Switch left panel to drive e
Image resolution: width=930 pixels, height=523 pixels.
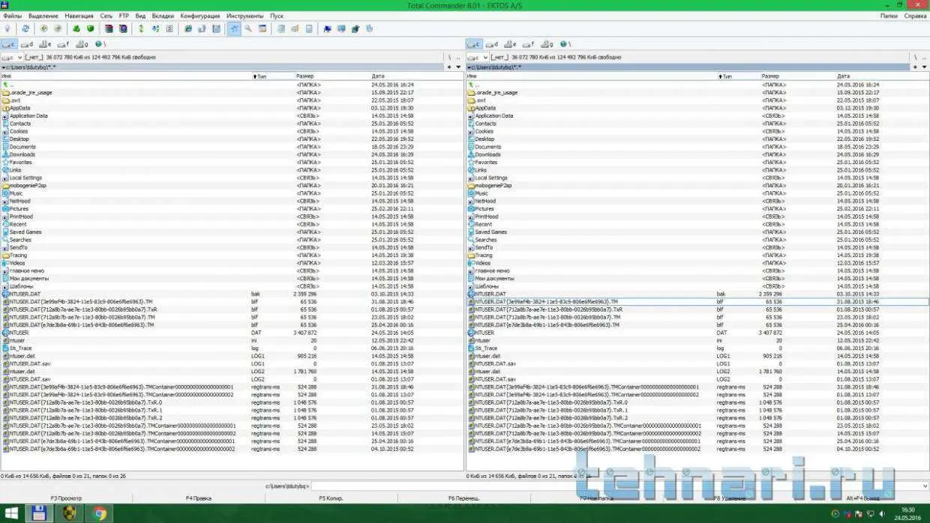46,44
